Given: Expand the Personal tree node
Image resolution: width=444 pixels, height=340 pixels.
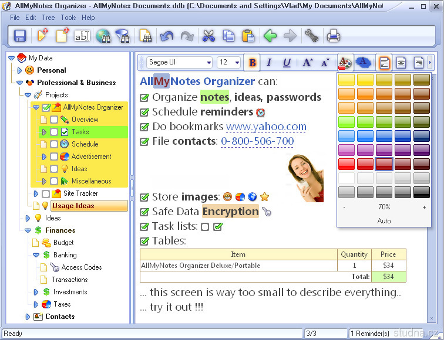Looking at the screenshot, I should click(x=19, y=70).
